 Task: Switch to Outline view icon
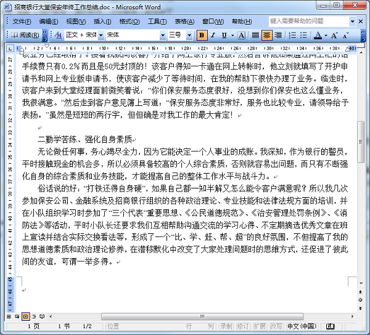coord(34,317)
